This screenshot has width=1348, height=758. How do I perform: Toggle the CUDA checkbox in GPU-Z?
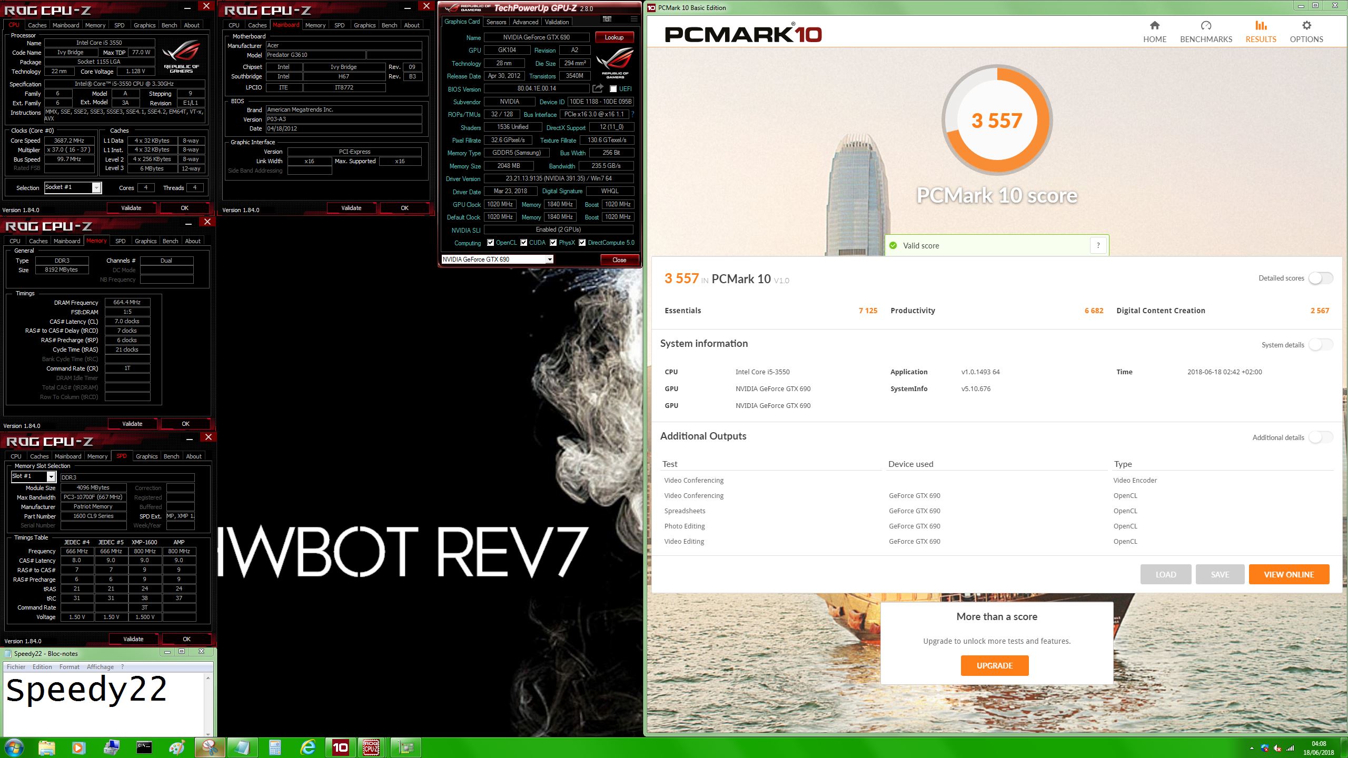click(524, 243)
